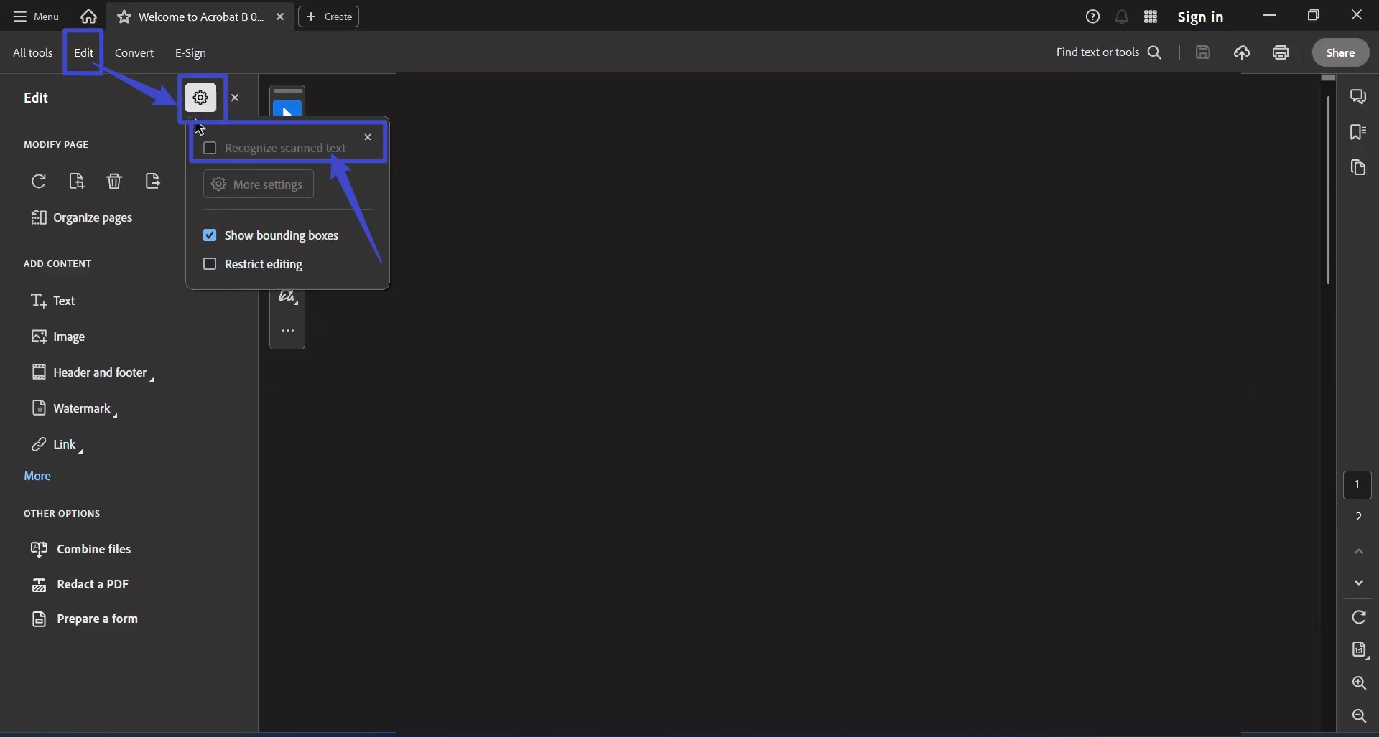Click the More settings button
Image resolution: width=1379 pixels, height=737 pixels.
pyautogui.click(x=258, y=184)
